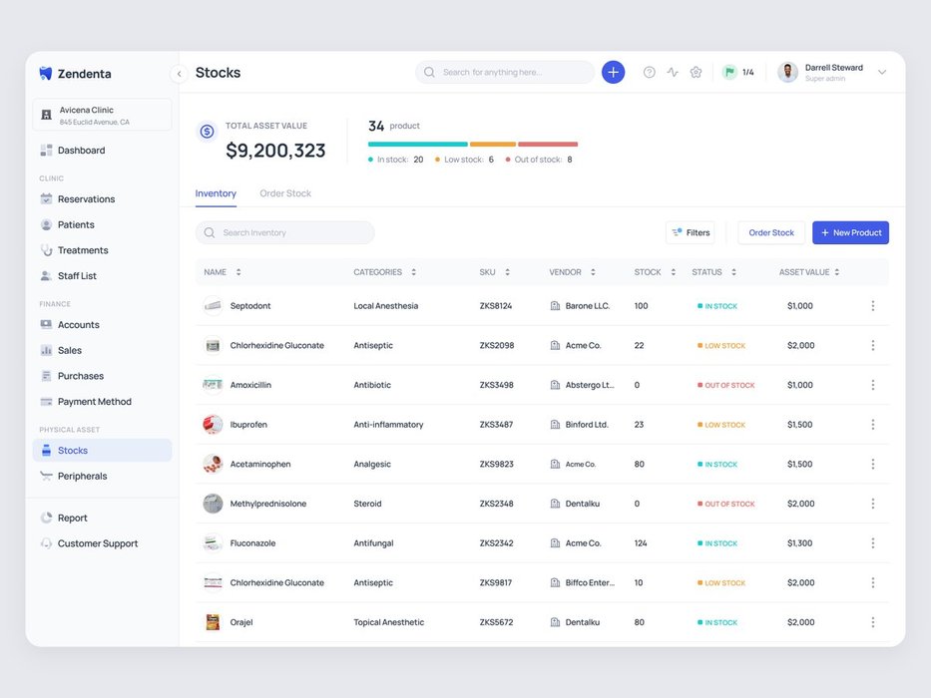Switch to the Order Stock tab

click(x=285, y=193)
